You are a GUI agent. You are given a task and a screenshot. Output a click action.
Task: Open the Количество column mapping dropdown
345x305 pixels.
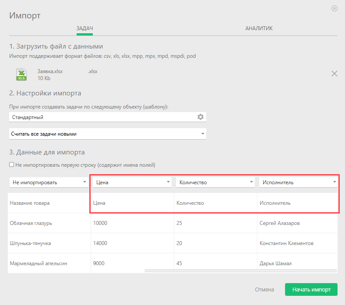[215, 182]
